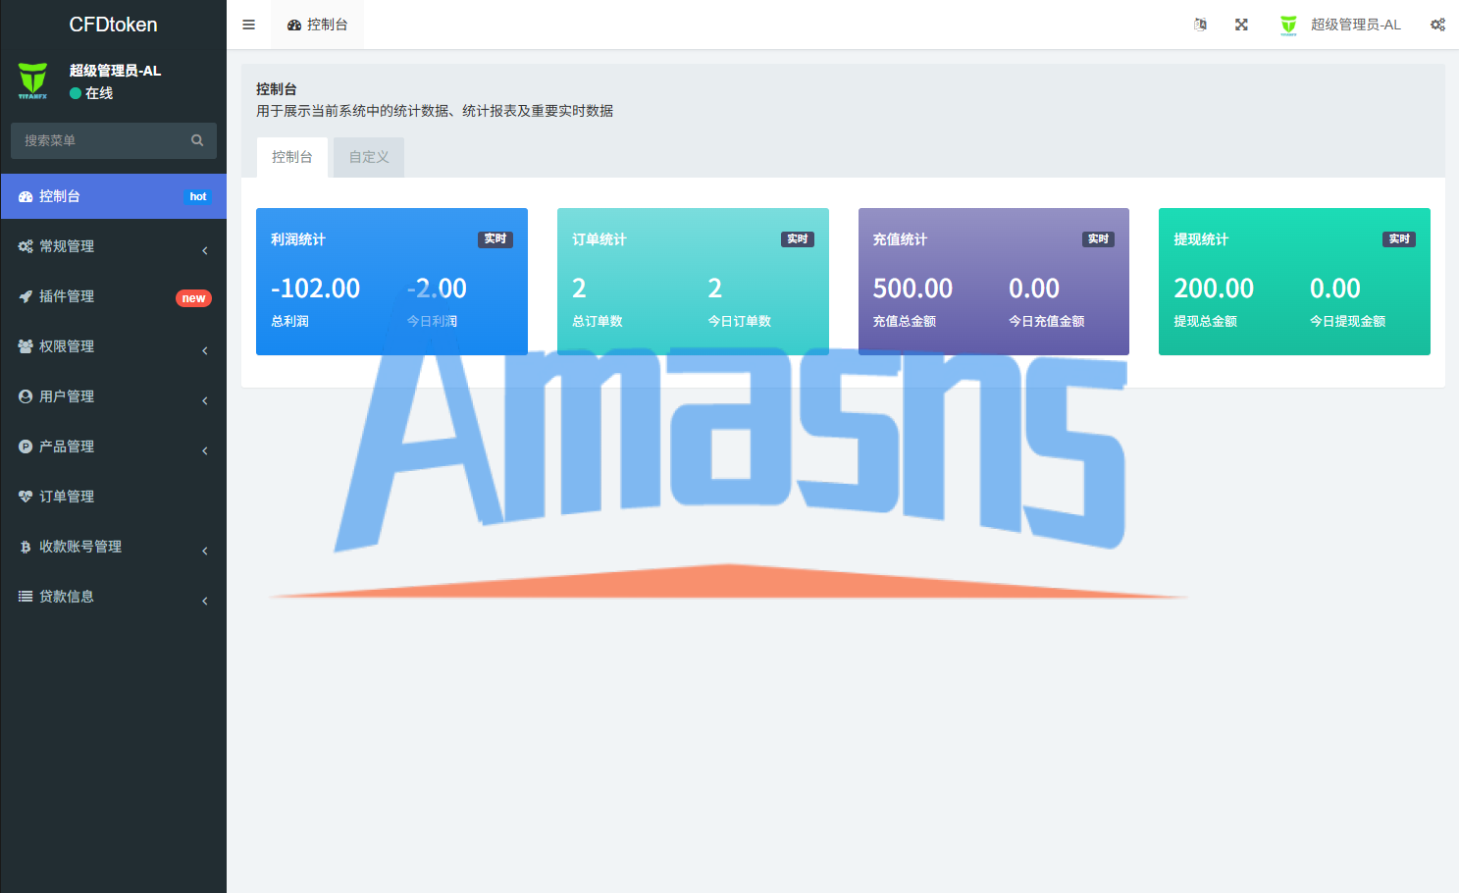Click the 产品管理 P icon

26,446
